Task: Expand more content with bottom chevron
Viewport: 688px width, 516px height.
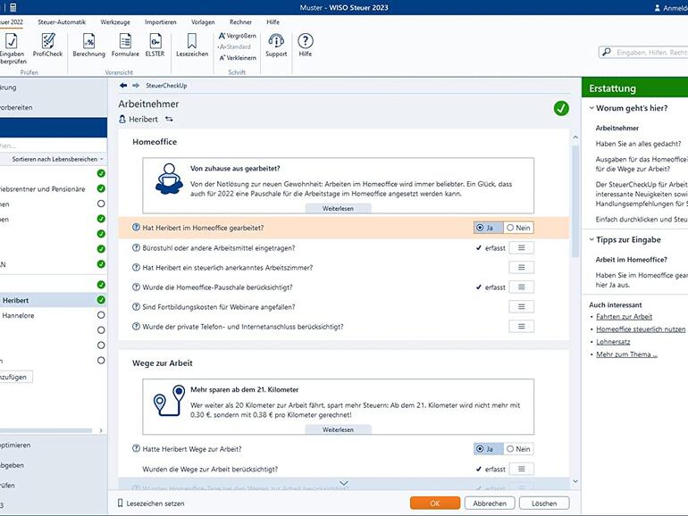Action: pos(344,483)
